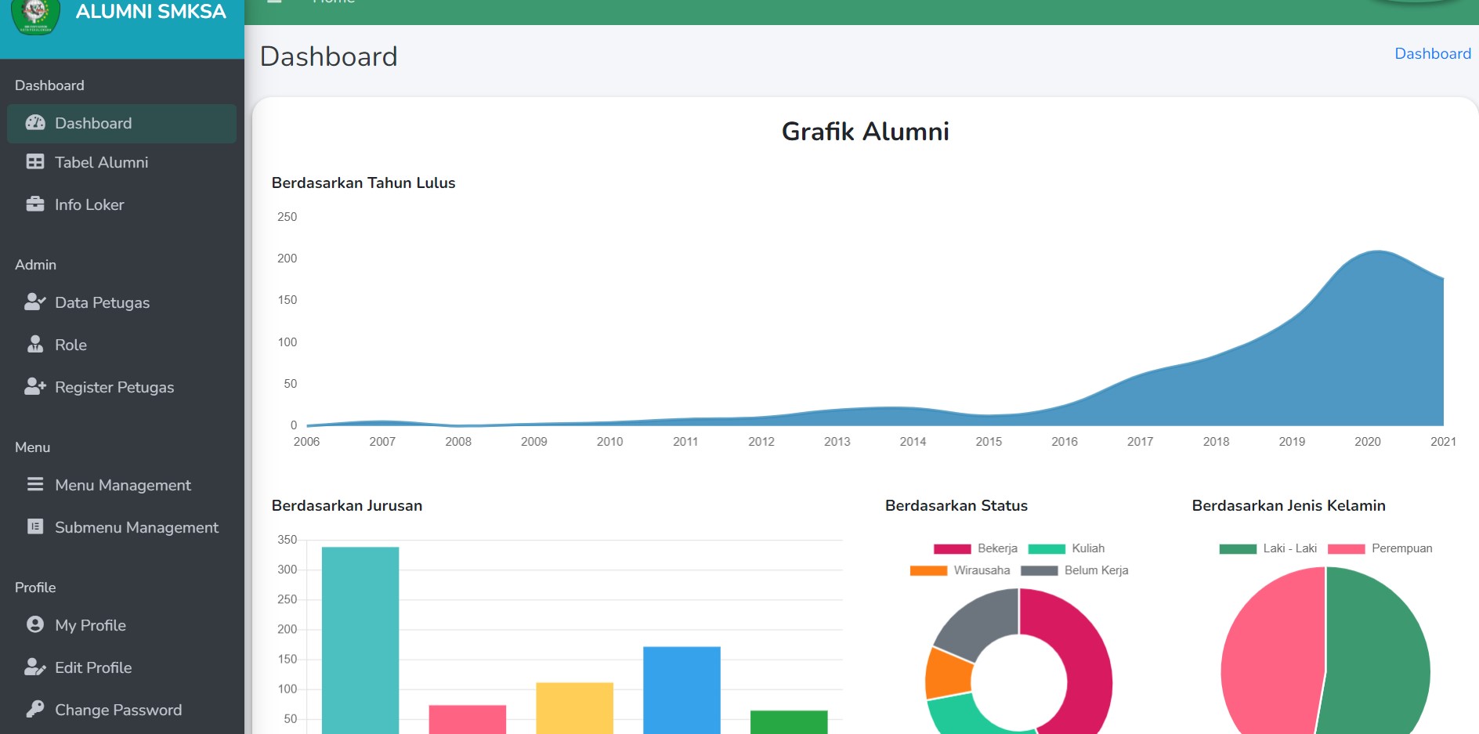Click the Register Petugas user-plus icon

click(35, 387)
